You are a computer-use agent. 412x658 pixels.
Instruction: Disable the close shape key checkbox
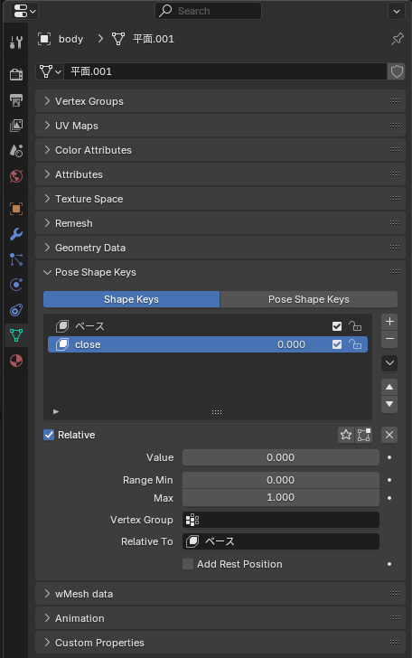tap(337, 344)
